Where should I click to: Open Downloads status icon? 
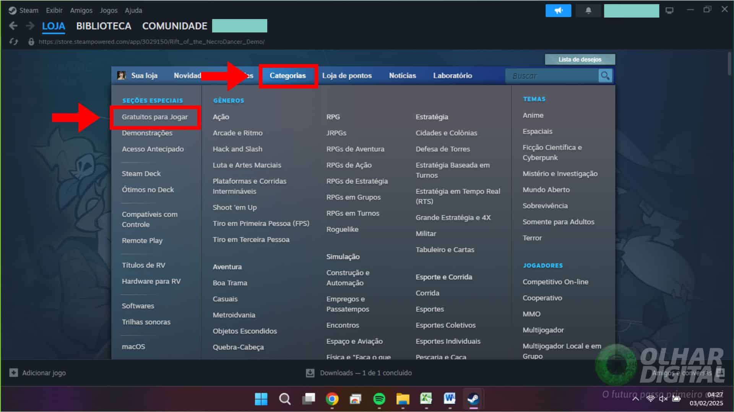click(310, 373)
